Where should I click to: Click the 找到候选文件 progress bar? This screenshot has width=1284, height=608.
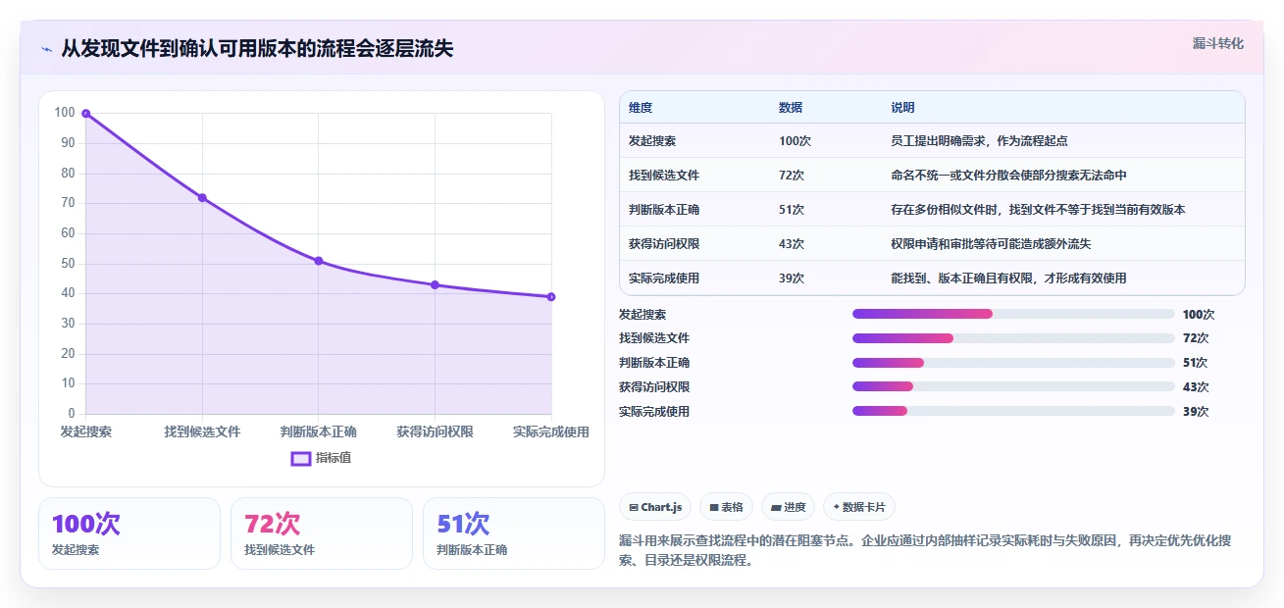coord(1013,338)
